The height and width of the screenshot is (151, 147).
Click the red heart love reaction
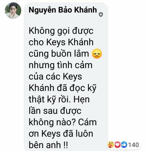117,145
